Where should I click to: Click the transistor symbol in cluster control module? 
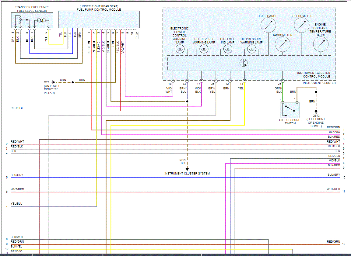click(x=244, y=63)
